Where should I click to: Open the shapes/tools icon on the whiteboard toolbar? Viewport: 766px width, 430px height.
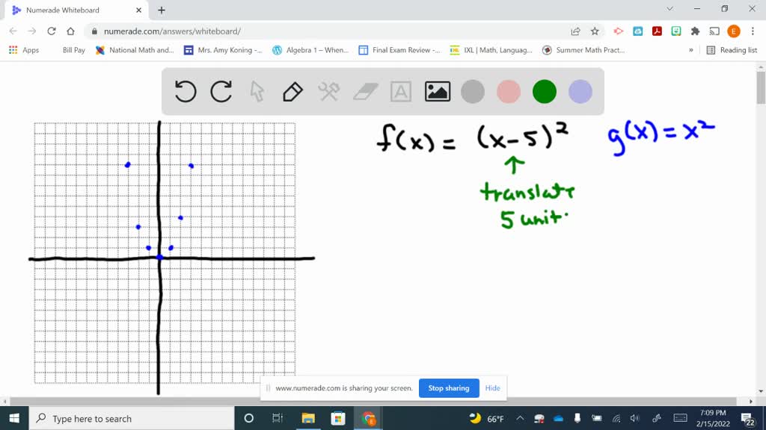(328, 91)
